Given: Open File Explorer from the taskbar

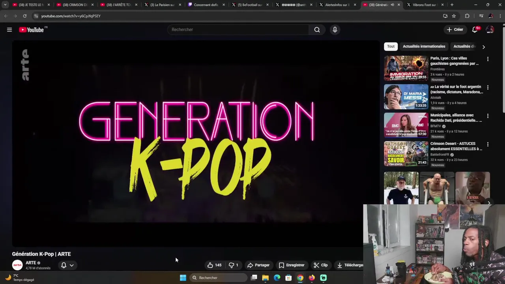Looking at the screenshot, I should tap(266, 278).
